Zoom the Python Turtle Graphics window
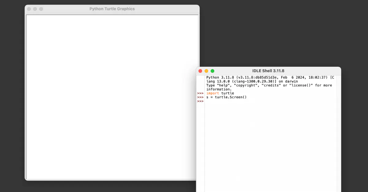Screen dimensions: 368x192 41,9
